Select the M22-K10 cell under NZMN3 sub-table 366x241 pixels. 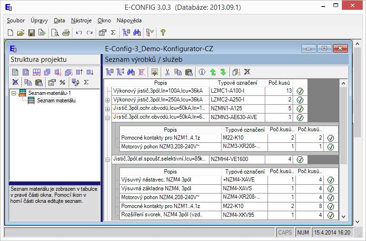pyautogui.click(x=244, y=138)
